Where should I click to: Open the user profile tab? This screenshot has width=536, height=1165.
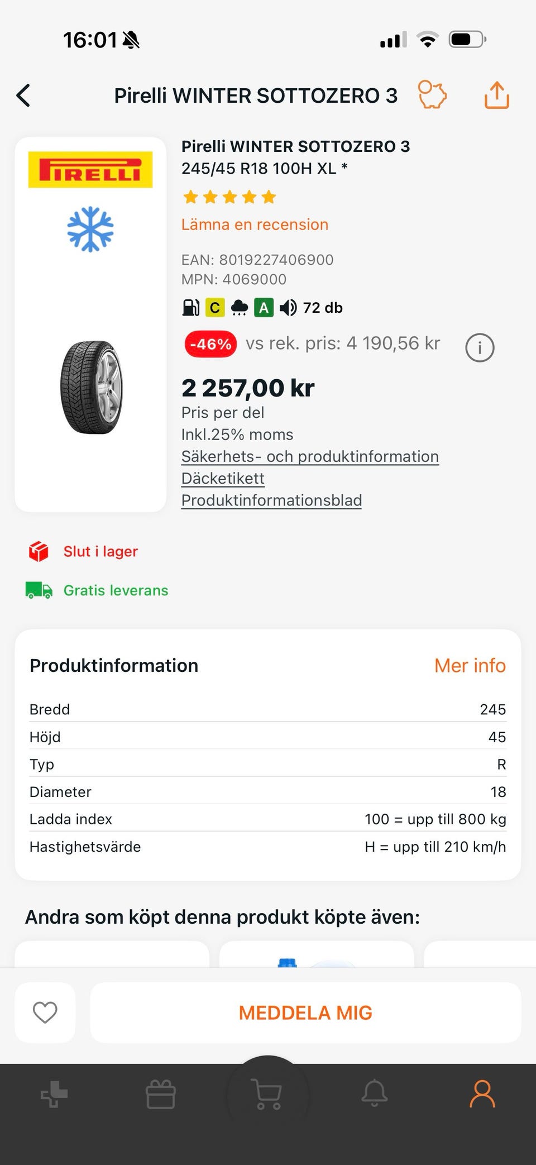click(482, 1094)
